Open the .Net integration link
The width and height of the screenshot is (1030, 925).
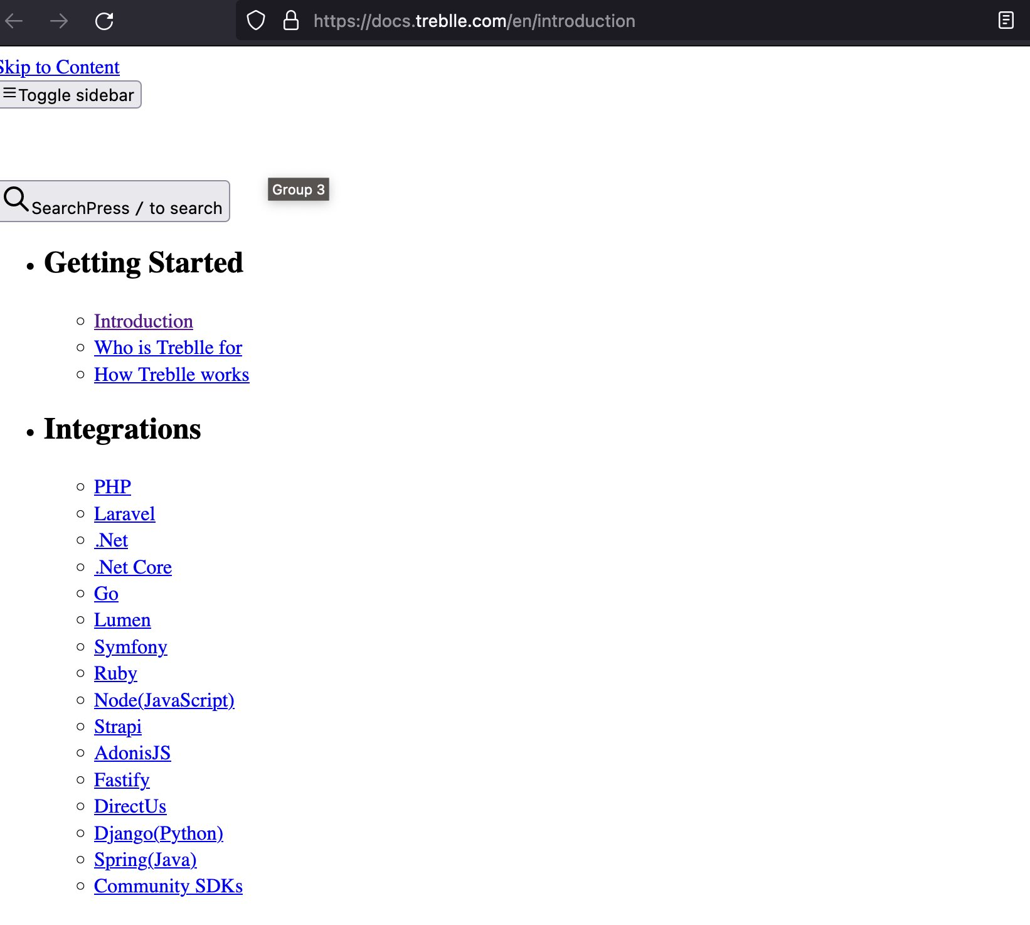coord(111,540)
